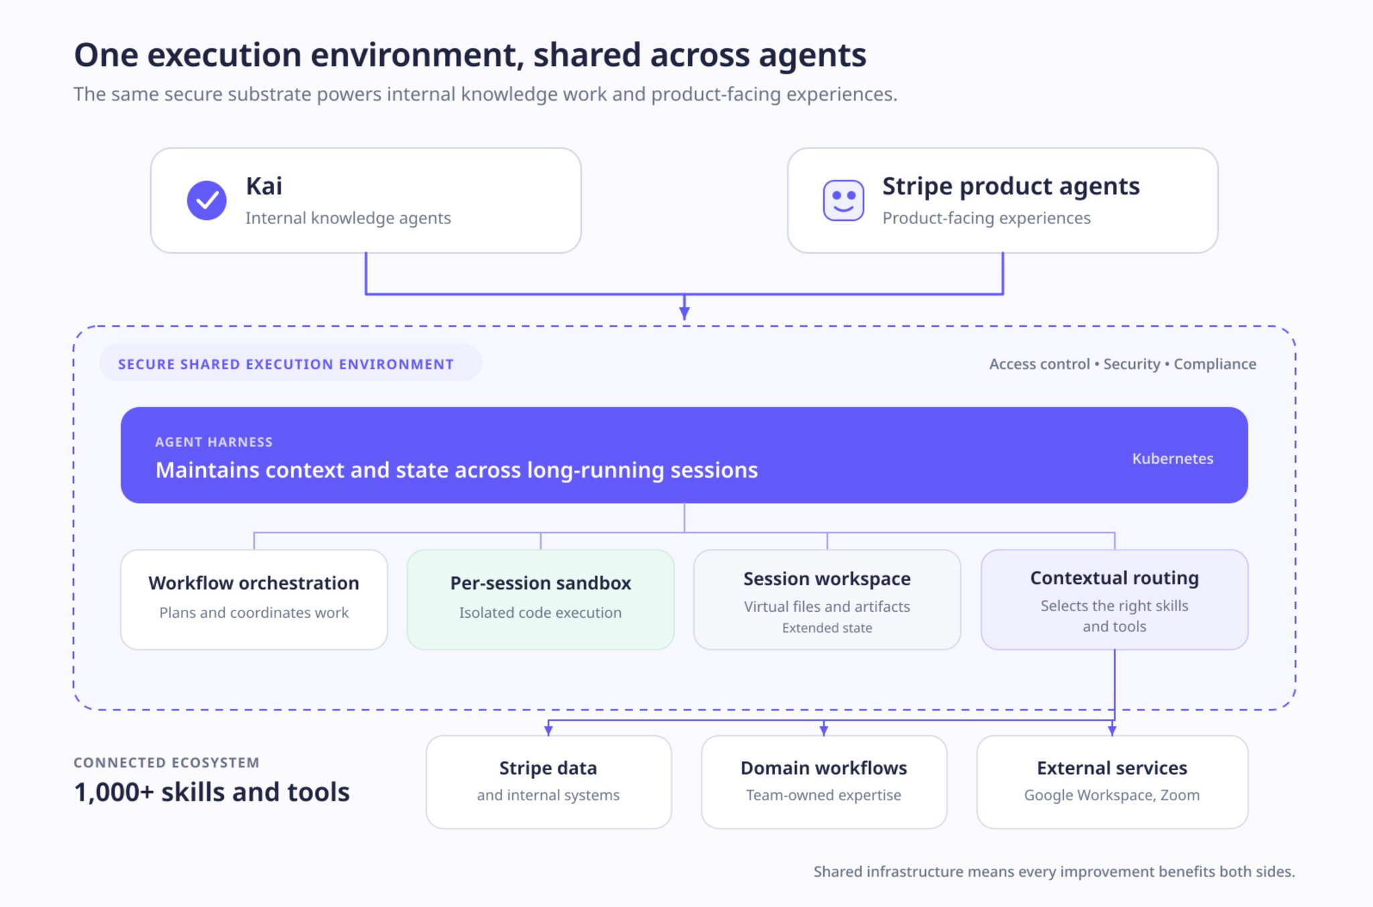Screen dimensions: 1373x907
Task: Click 'Maintains context and state across long-running sessions'
Action: pyautogui.click(x=457, y=470)
